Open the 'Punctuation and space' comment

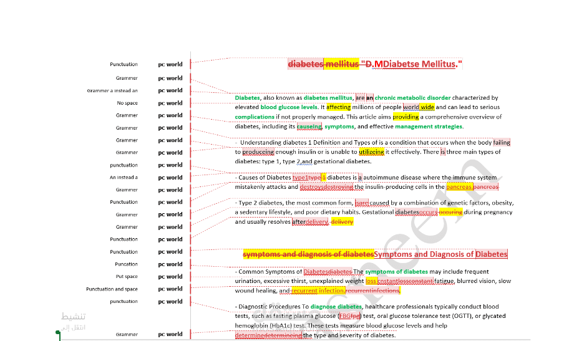pos(112,289)
